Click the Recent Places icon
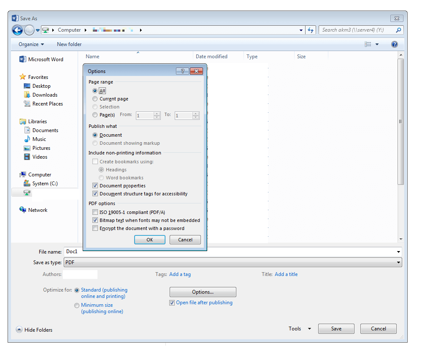Image resolution: width=422 pixels, height=357 pixels. 27,103
